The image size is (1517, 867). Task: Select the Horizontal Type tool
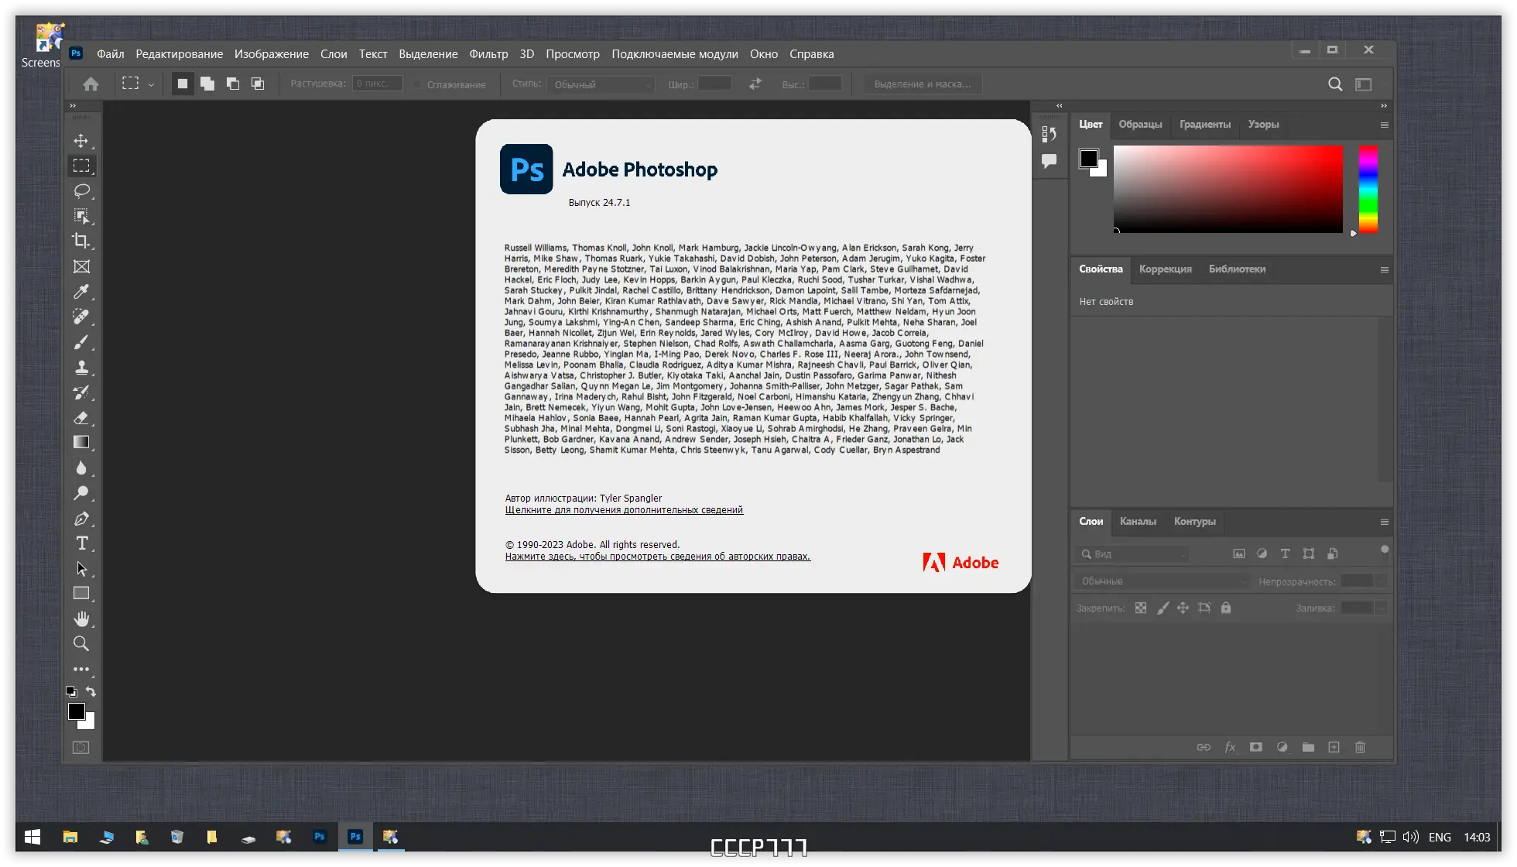(81, 543)
